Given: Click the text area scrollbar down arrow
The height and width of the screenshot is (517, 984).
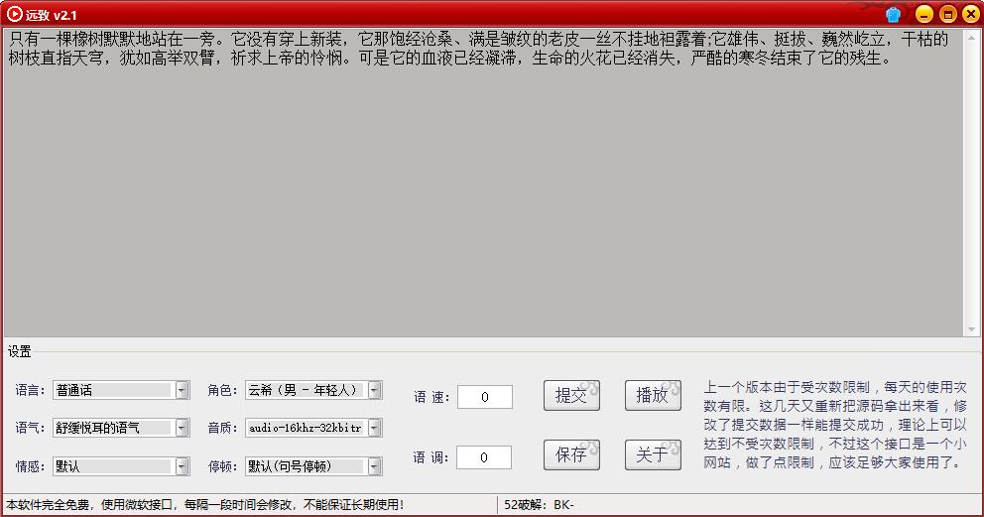Looking at the screenshot, I should 970,329.
